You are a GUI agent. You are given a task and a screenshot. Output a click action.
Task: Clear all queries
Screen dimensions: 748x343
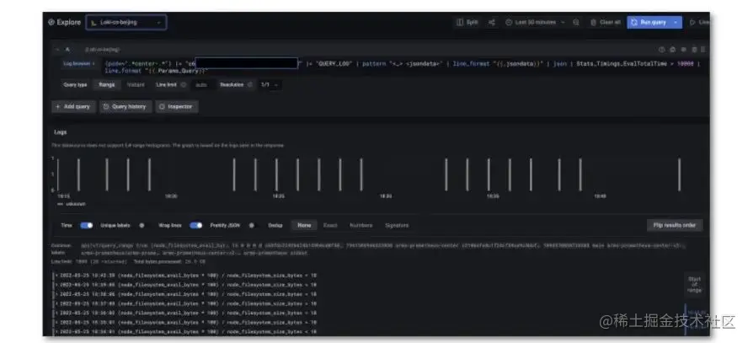(606, 23)
